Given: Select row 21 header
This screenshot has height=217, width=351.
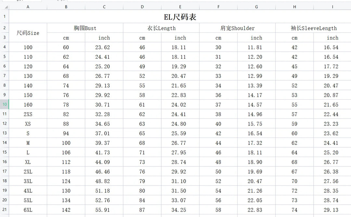Looking at the screenshot, I should click(5, 210).
